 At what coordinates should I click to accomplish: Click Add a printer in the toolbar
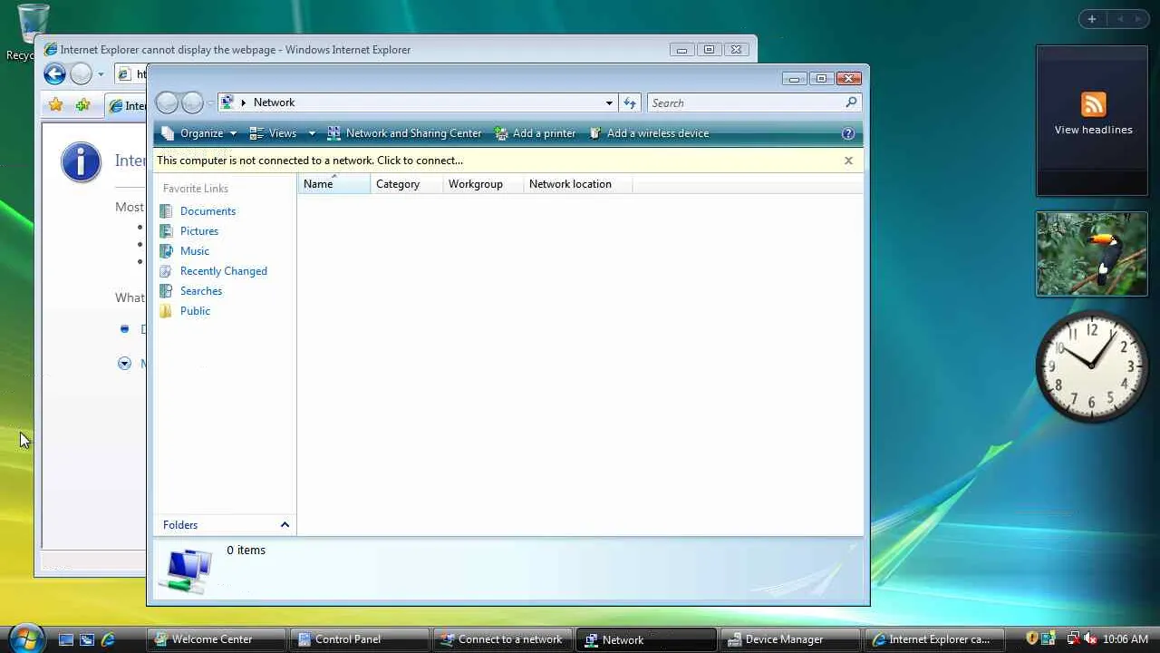pos(535,133)
